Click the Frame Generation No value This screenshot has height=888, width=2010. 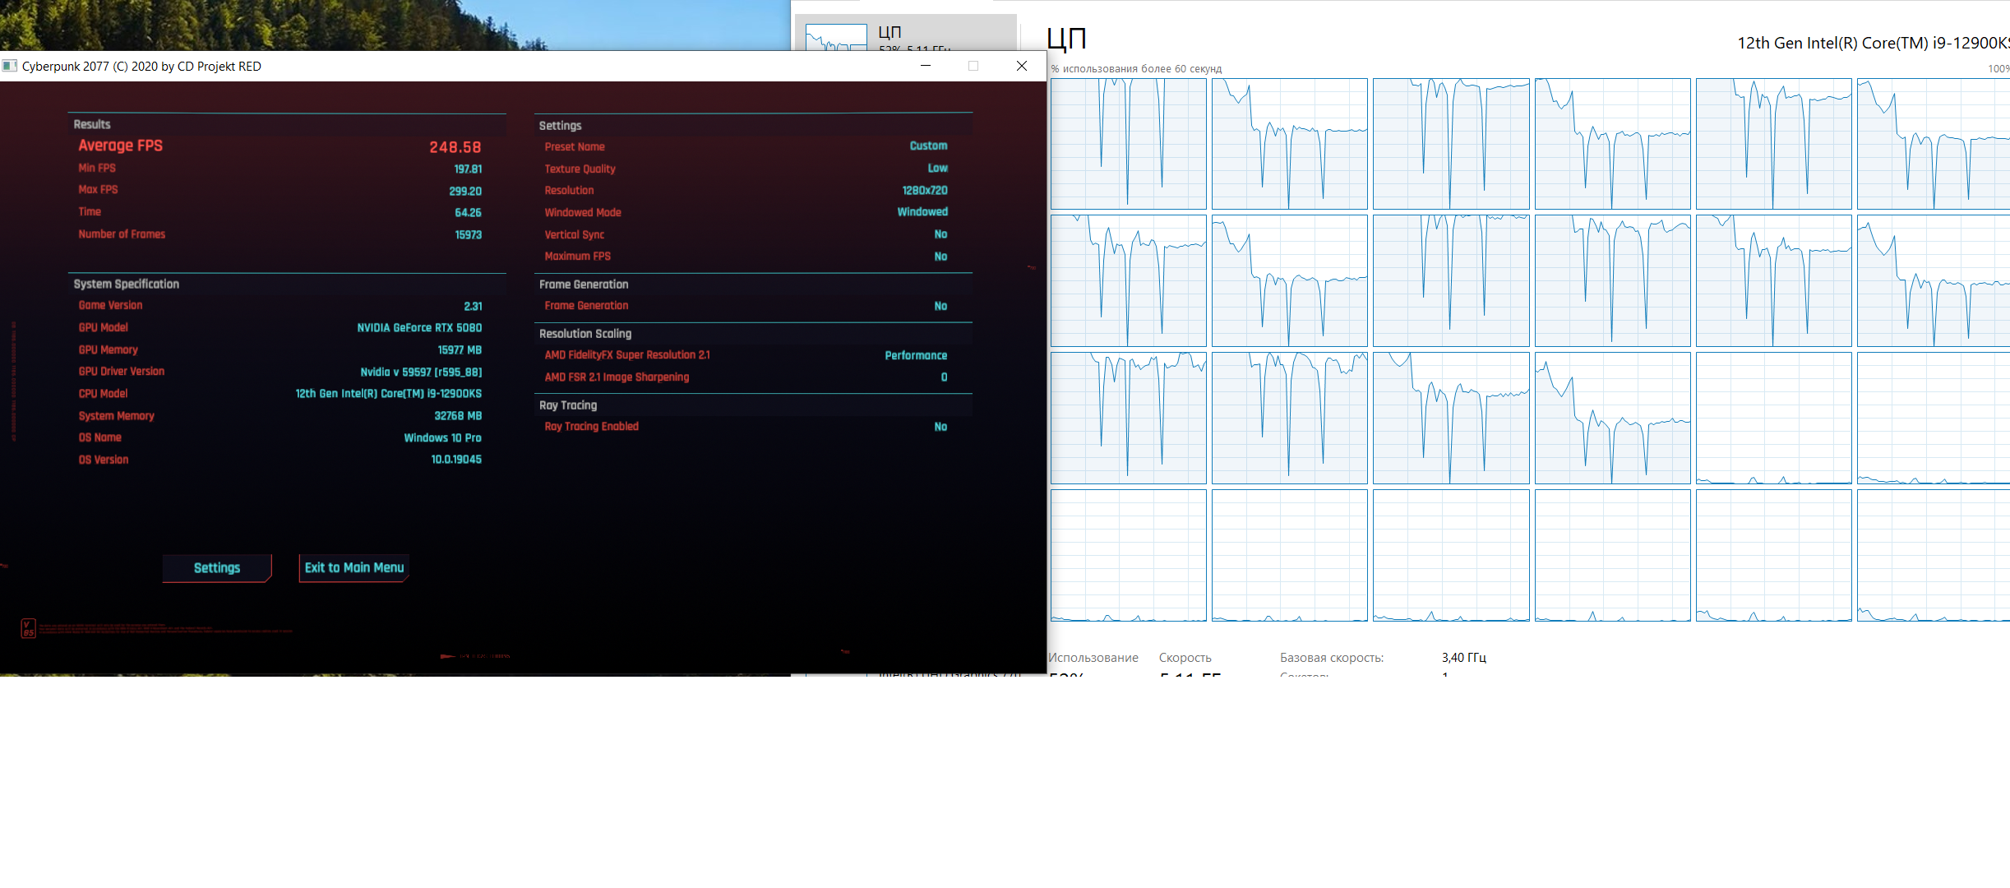[x=940, y=306]
